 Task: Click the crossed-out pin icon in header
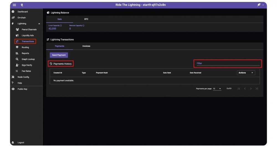pos(22,5)
